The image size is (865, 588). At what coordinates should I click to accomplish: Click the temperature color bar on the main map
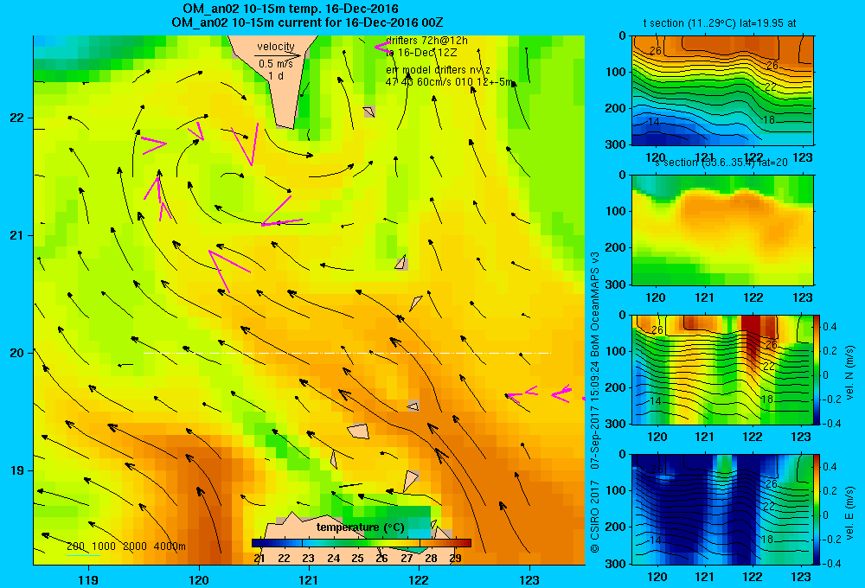tap(362, 543)
